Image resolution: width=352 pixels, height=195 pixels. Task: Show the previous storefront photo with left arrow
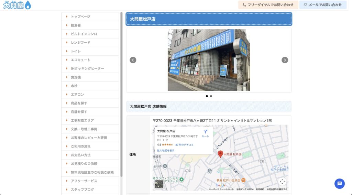coord(133,60)
